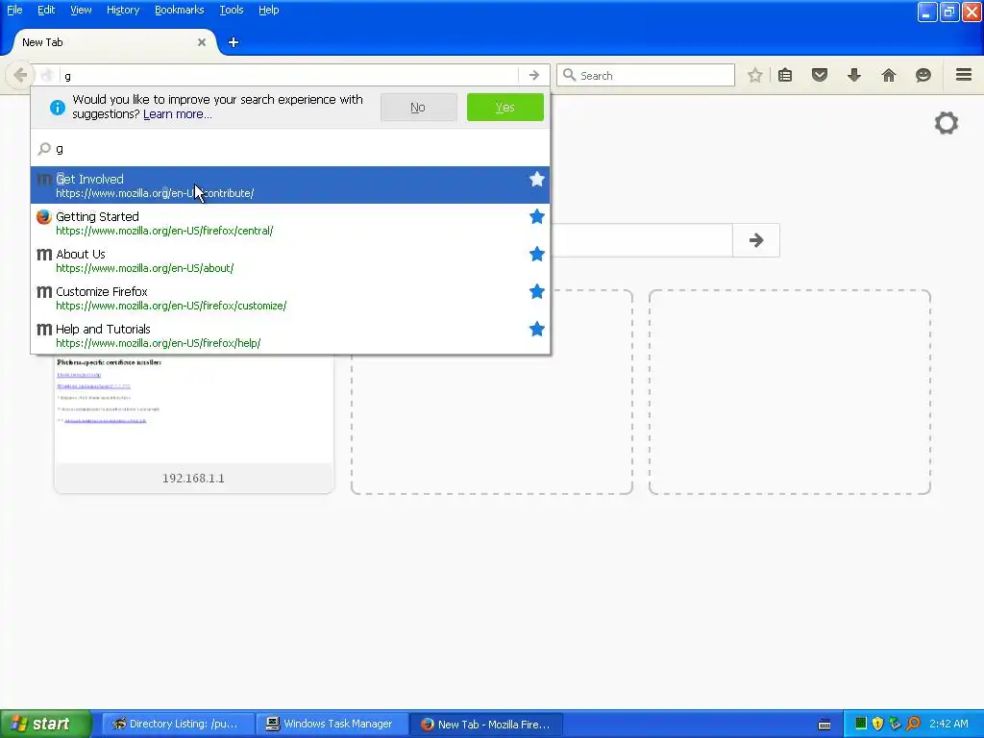The height and width of the screenshot is (738, 984).
Task: Bookmark this page with the star icon
Action: pyautogui.click(x=755, y=75)
